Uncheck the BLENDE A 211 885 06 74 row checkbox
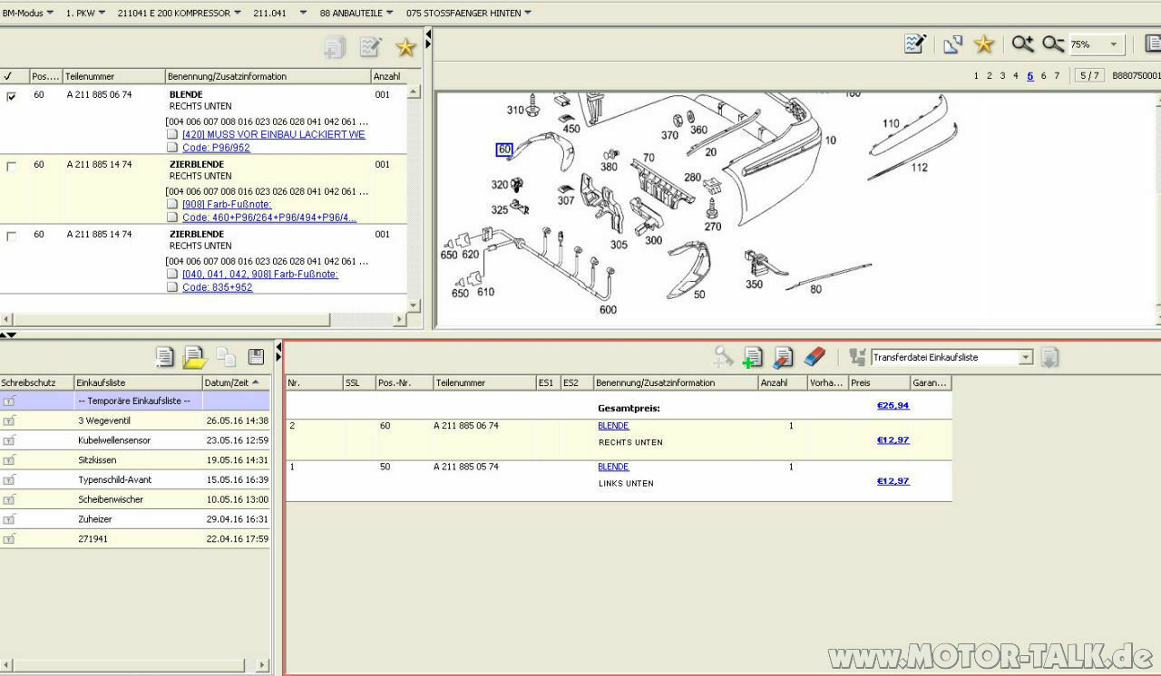This screenshot has height=676, width=1161. pyautogui.click(x=12, y=96)
